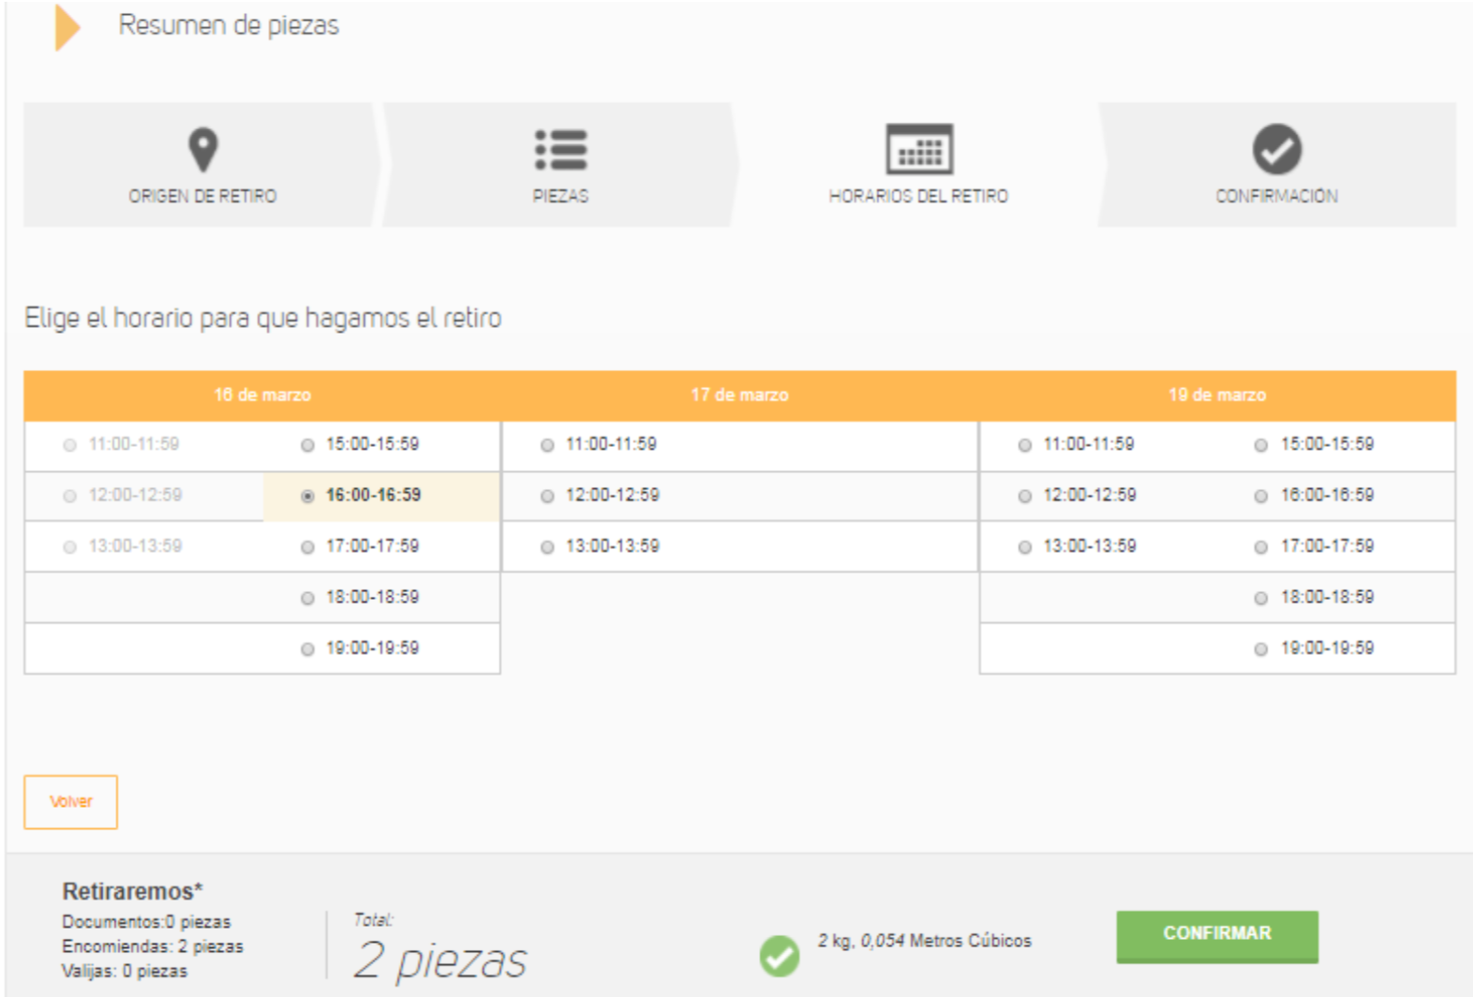The height and width of the screenshot is (997, 1473).
Task: Click the 17 de marzo column header
Action: pyautogui.click(x=739, y=395)
